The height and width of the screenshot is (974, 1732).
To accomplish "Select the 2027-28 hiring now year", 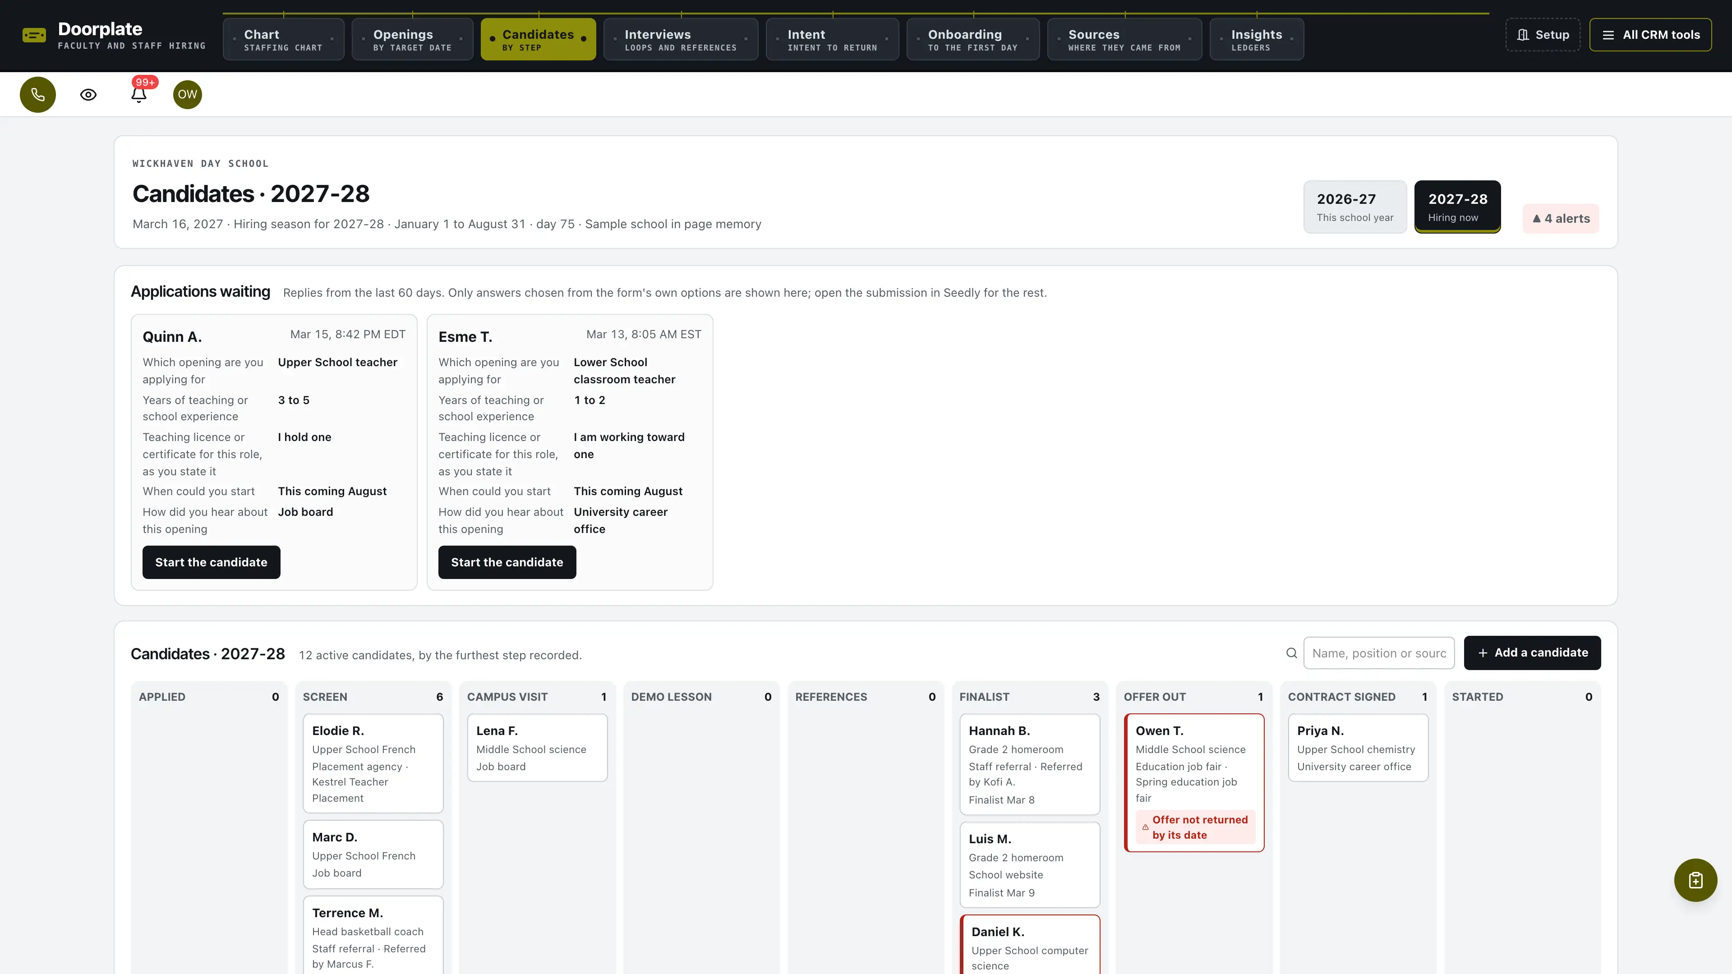I will pos(1458,207).
